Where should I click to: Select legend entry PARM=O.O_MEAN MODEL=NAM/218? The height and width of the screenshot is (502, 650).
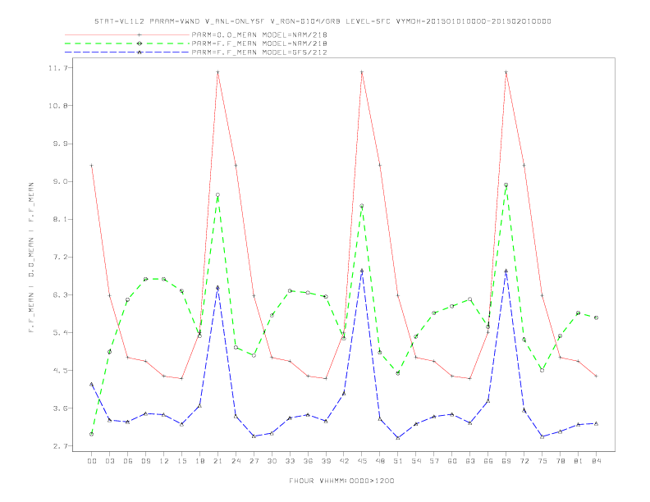(259, 34)
